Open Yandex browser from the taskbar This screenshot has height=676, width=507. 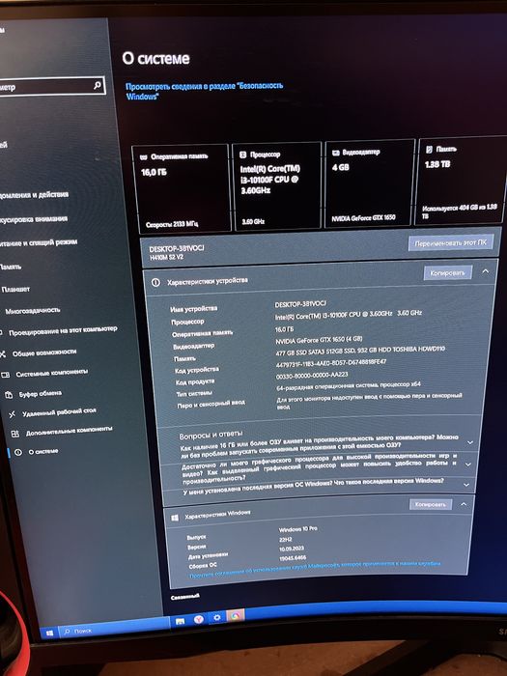point(198,619)
